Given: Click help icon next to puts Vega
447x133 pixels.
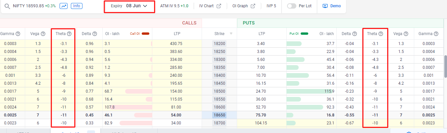Looking at the screenshot, I should coord(406,34).
